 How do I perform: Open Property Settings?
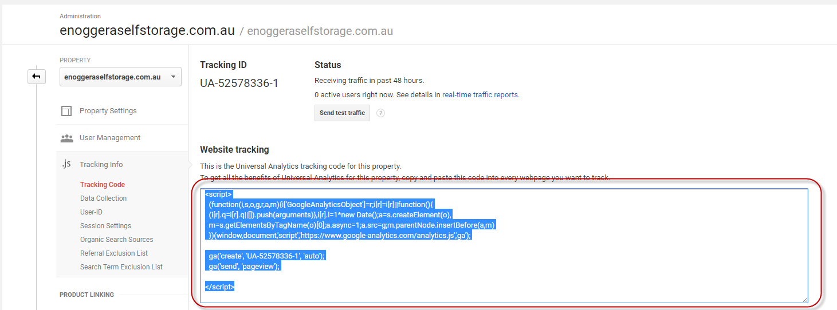(108, 111)
